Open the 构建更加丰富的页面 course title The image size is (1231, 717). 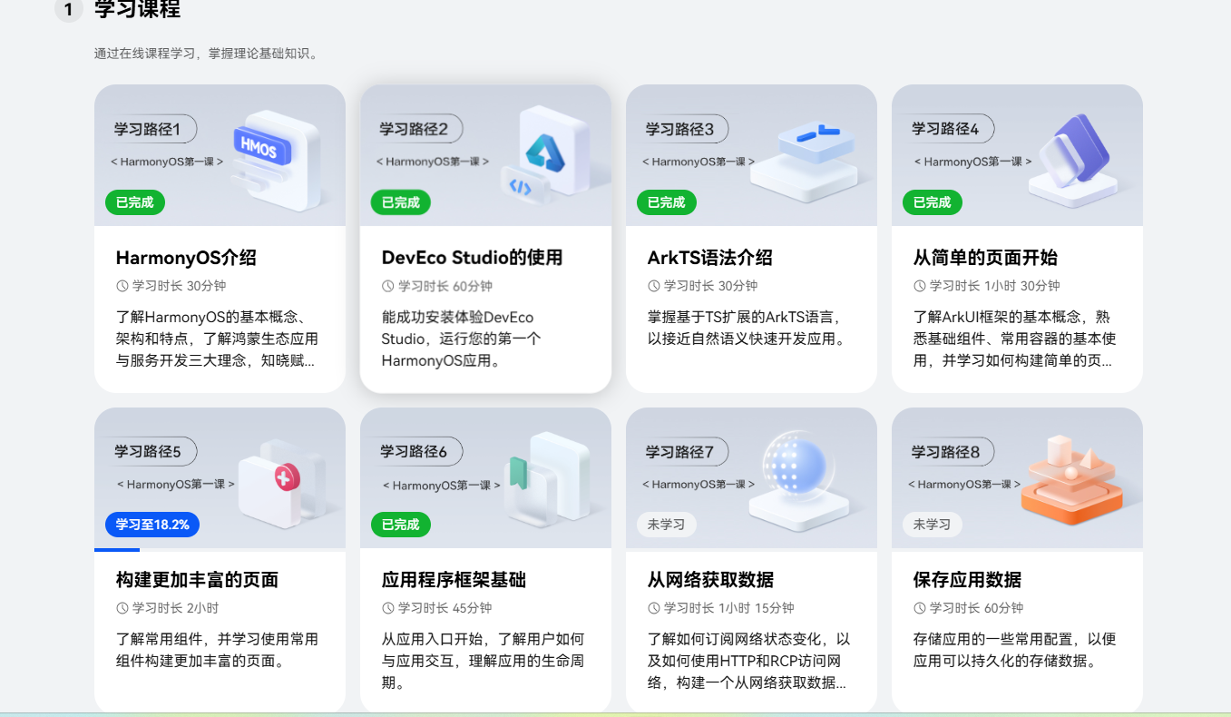(197, 580)
